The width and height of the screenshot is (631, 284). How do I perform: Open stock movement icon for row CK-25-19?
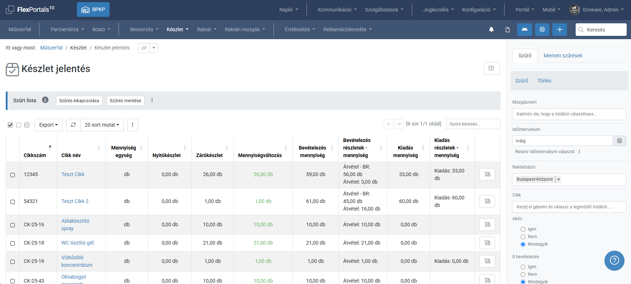(487, 261)
